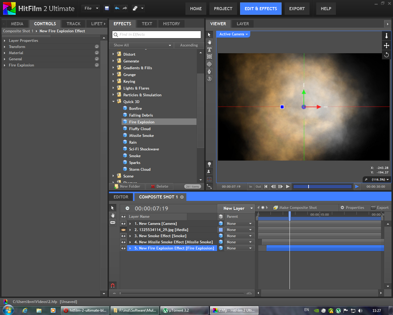Click the Undo arrow icon
The width and height of the screenshot is (393, 315).
pos(117,8)
